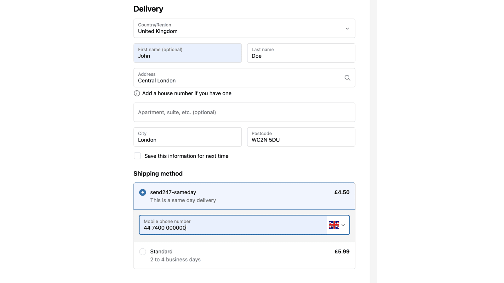504x283 pixels.
Task: Click the Mobile phone number field
Action: [233, 225]
